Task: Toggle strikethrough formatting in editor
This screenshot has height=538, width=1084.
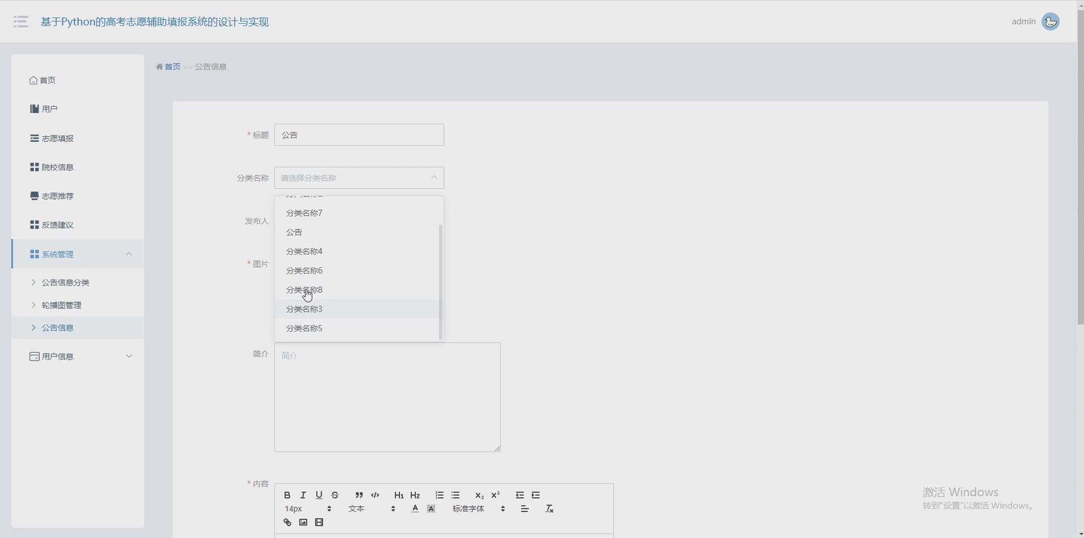Action: [335, 495]
